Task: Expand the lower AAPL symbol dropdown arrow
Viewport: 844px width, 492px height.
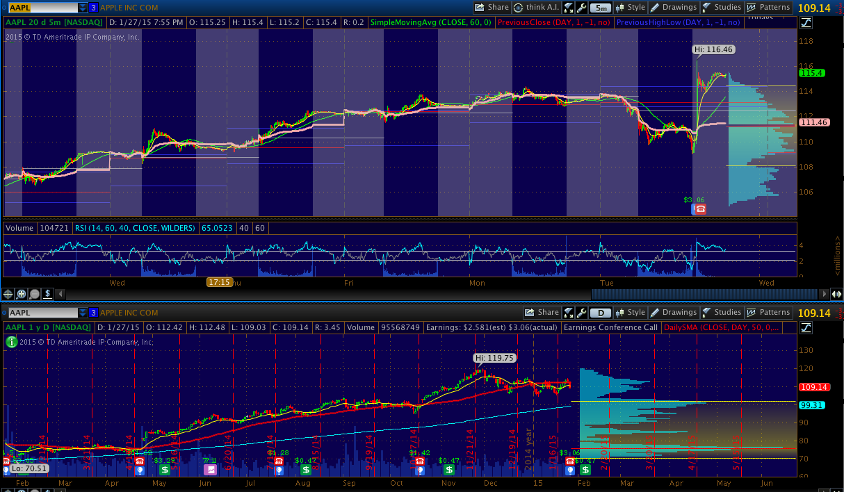Action: tap(83, 313)
